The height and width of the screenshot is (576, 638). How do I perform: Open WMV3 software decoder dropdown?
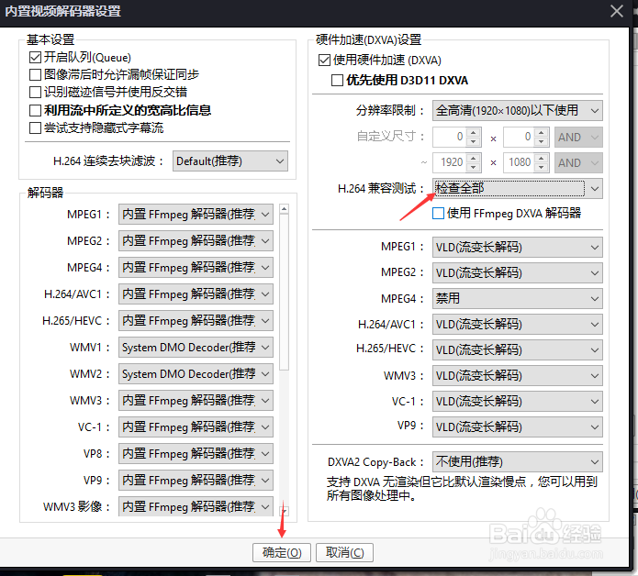[196, 401]
